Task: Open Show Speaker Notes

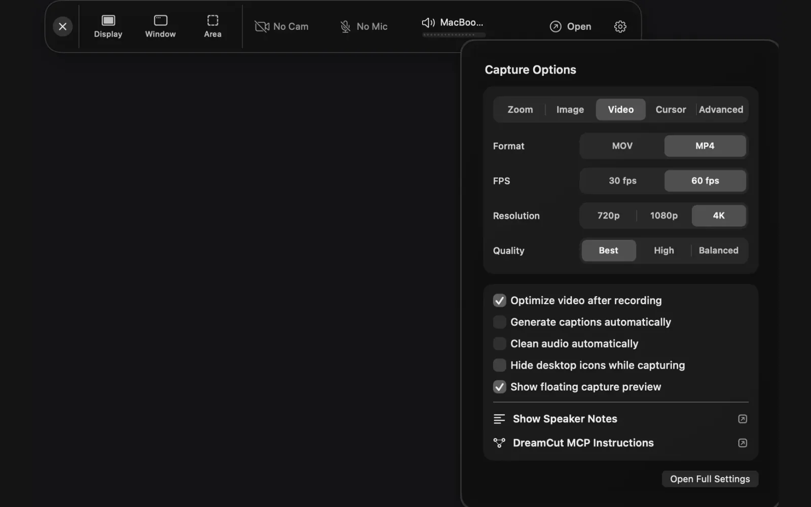Action: [x=620, y=419]
